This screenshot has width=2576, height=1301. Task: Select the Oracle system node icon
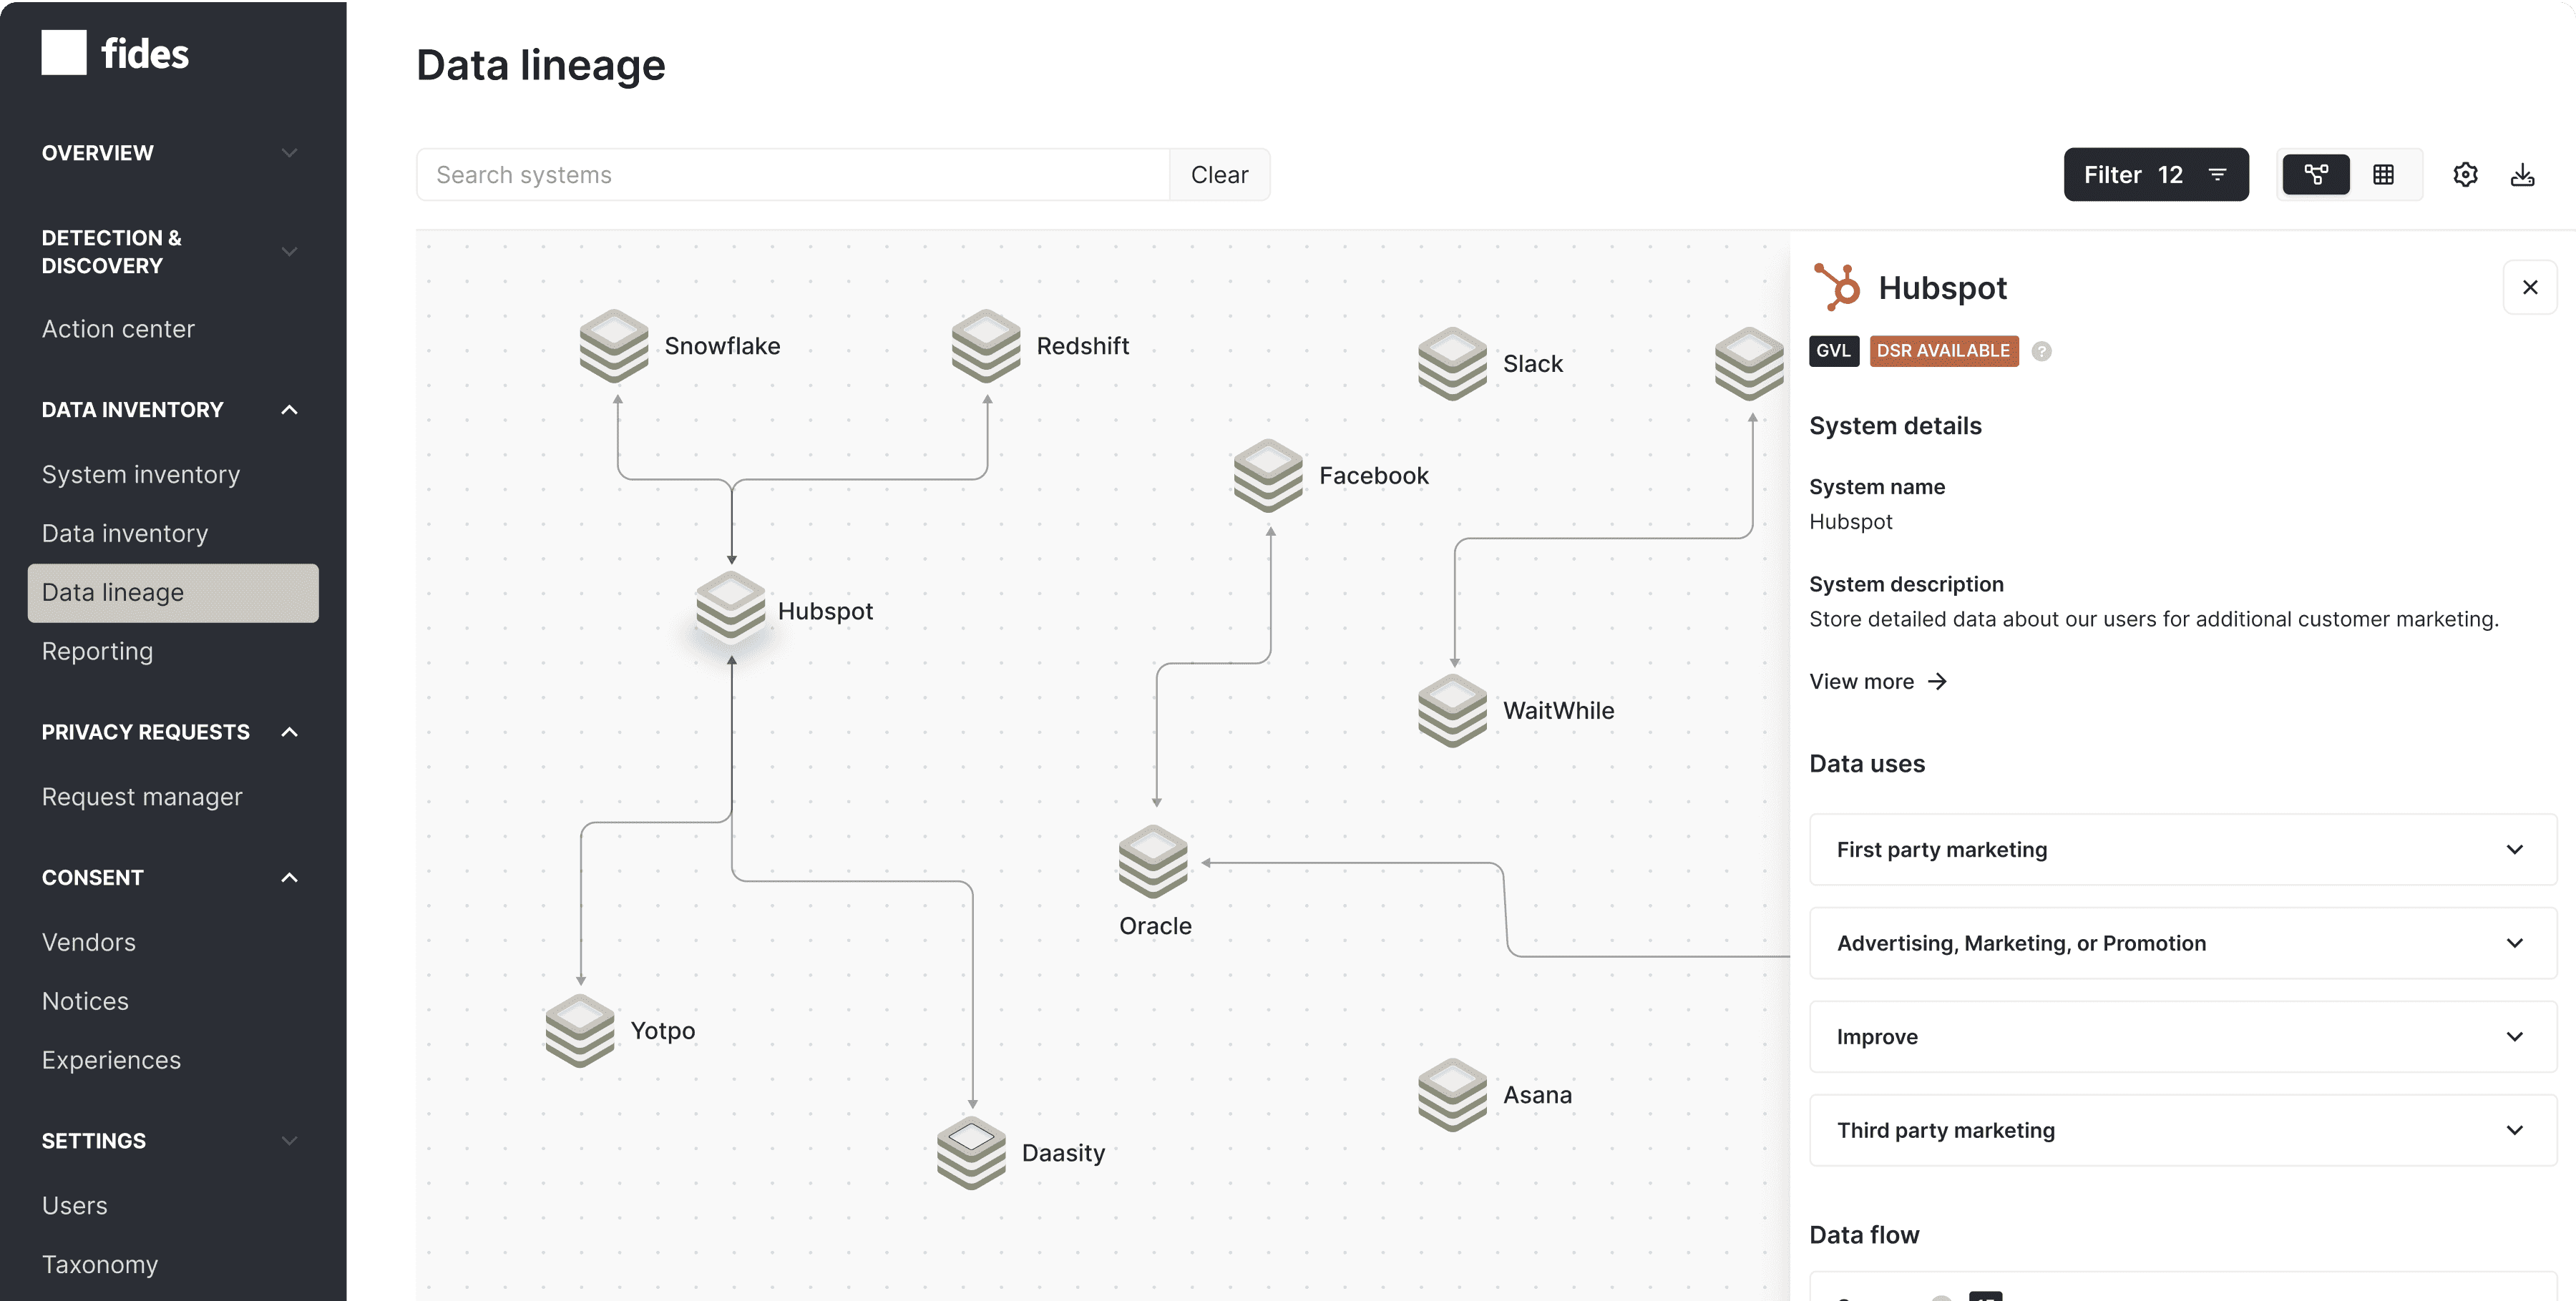point(1153,861)
